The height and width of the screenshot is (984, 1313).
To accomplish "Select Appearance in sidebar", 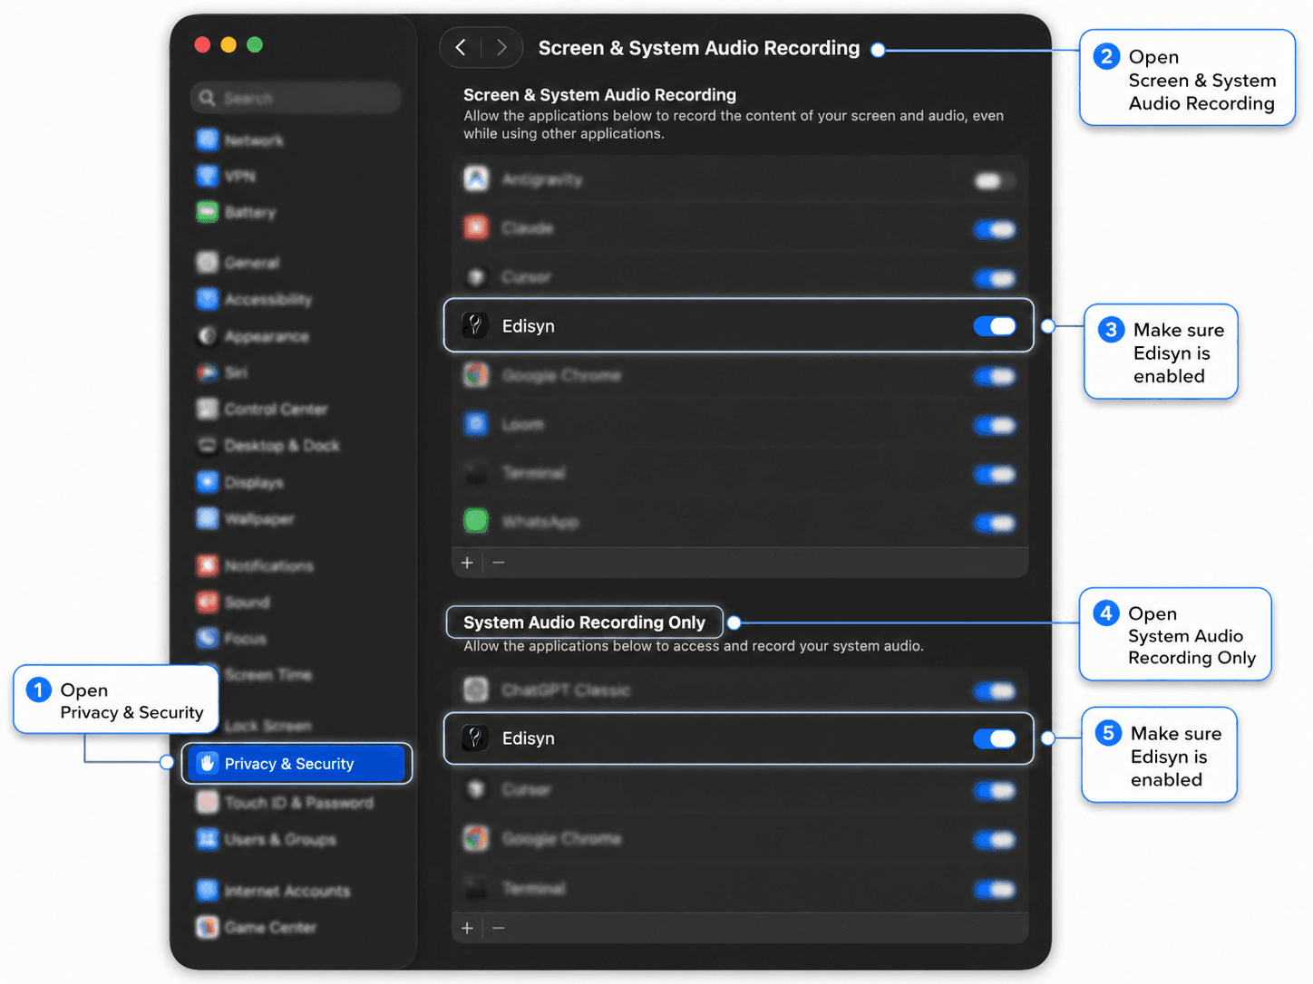I will [x=253, y=336].
